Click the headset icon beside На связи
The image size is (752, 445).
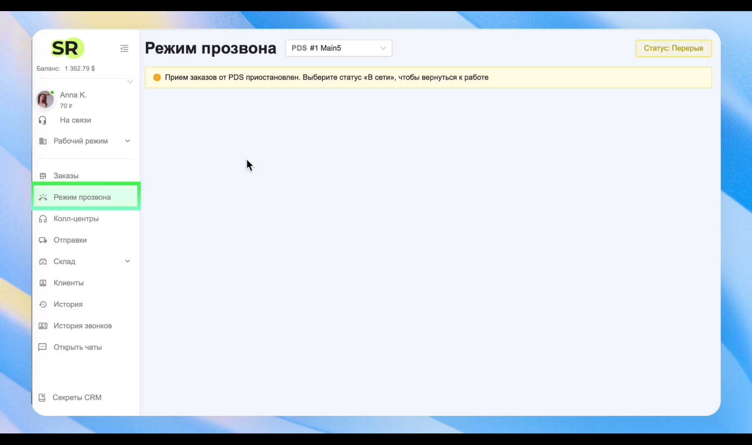click(42, 120)
